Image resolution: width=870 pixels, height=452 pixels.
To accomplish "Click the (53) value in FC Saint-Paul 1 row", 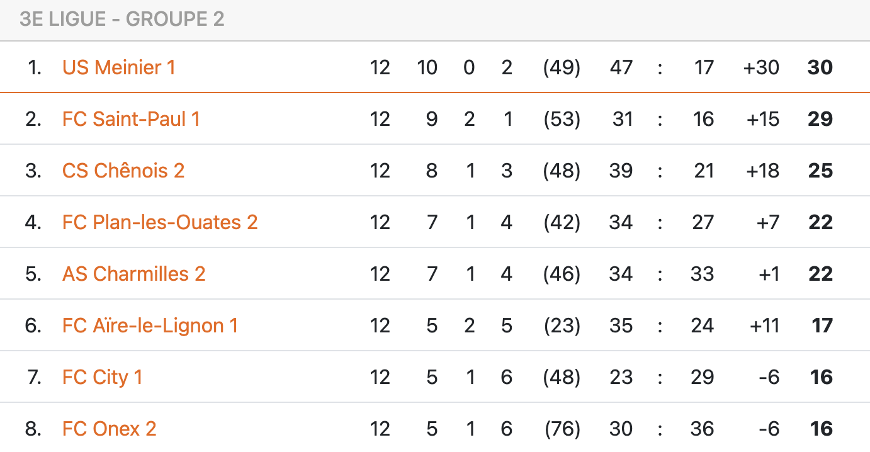I will click(562, 119).
